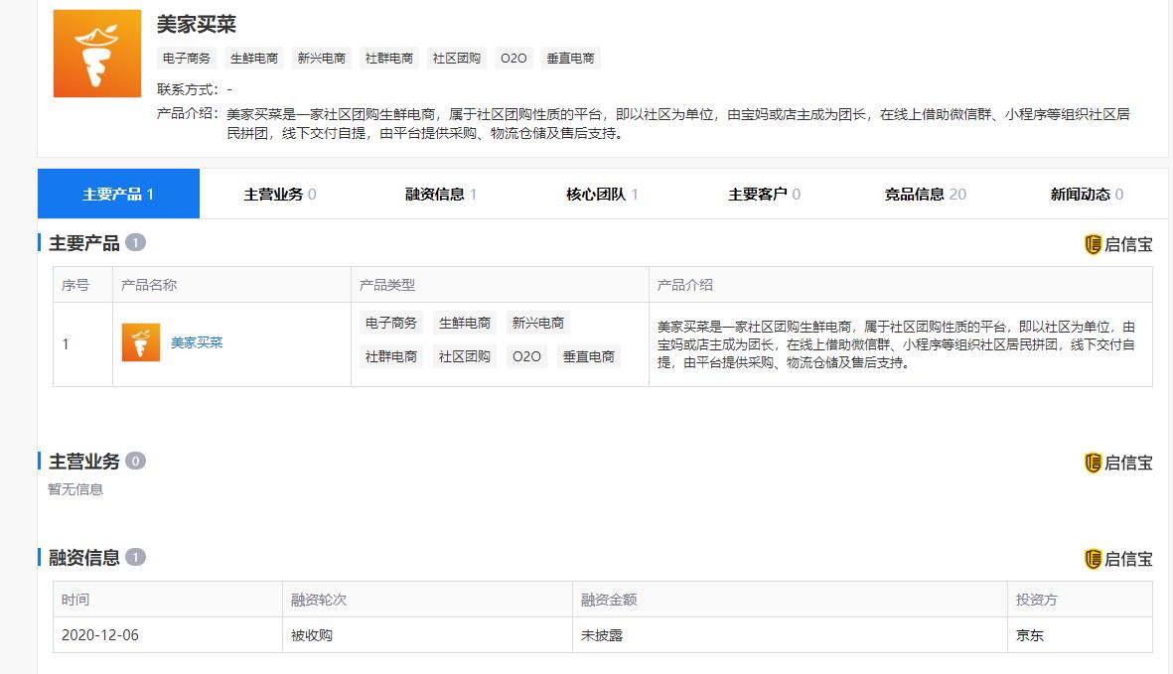The height and width of the screenshot is (674, 1173).
Task: Select the 电子商务 tag in company header
Action: coord(187,58)
